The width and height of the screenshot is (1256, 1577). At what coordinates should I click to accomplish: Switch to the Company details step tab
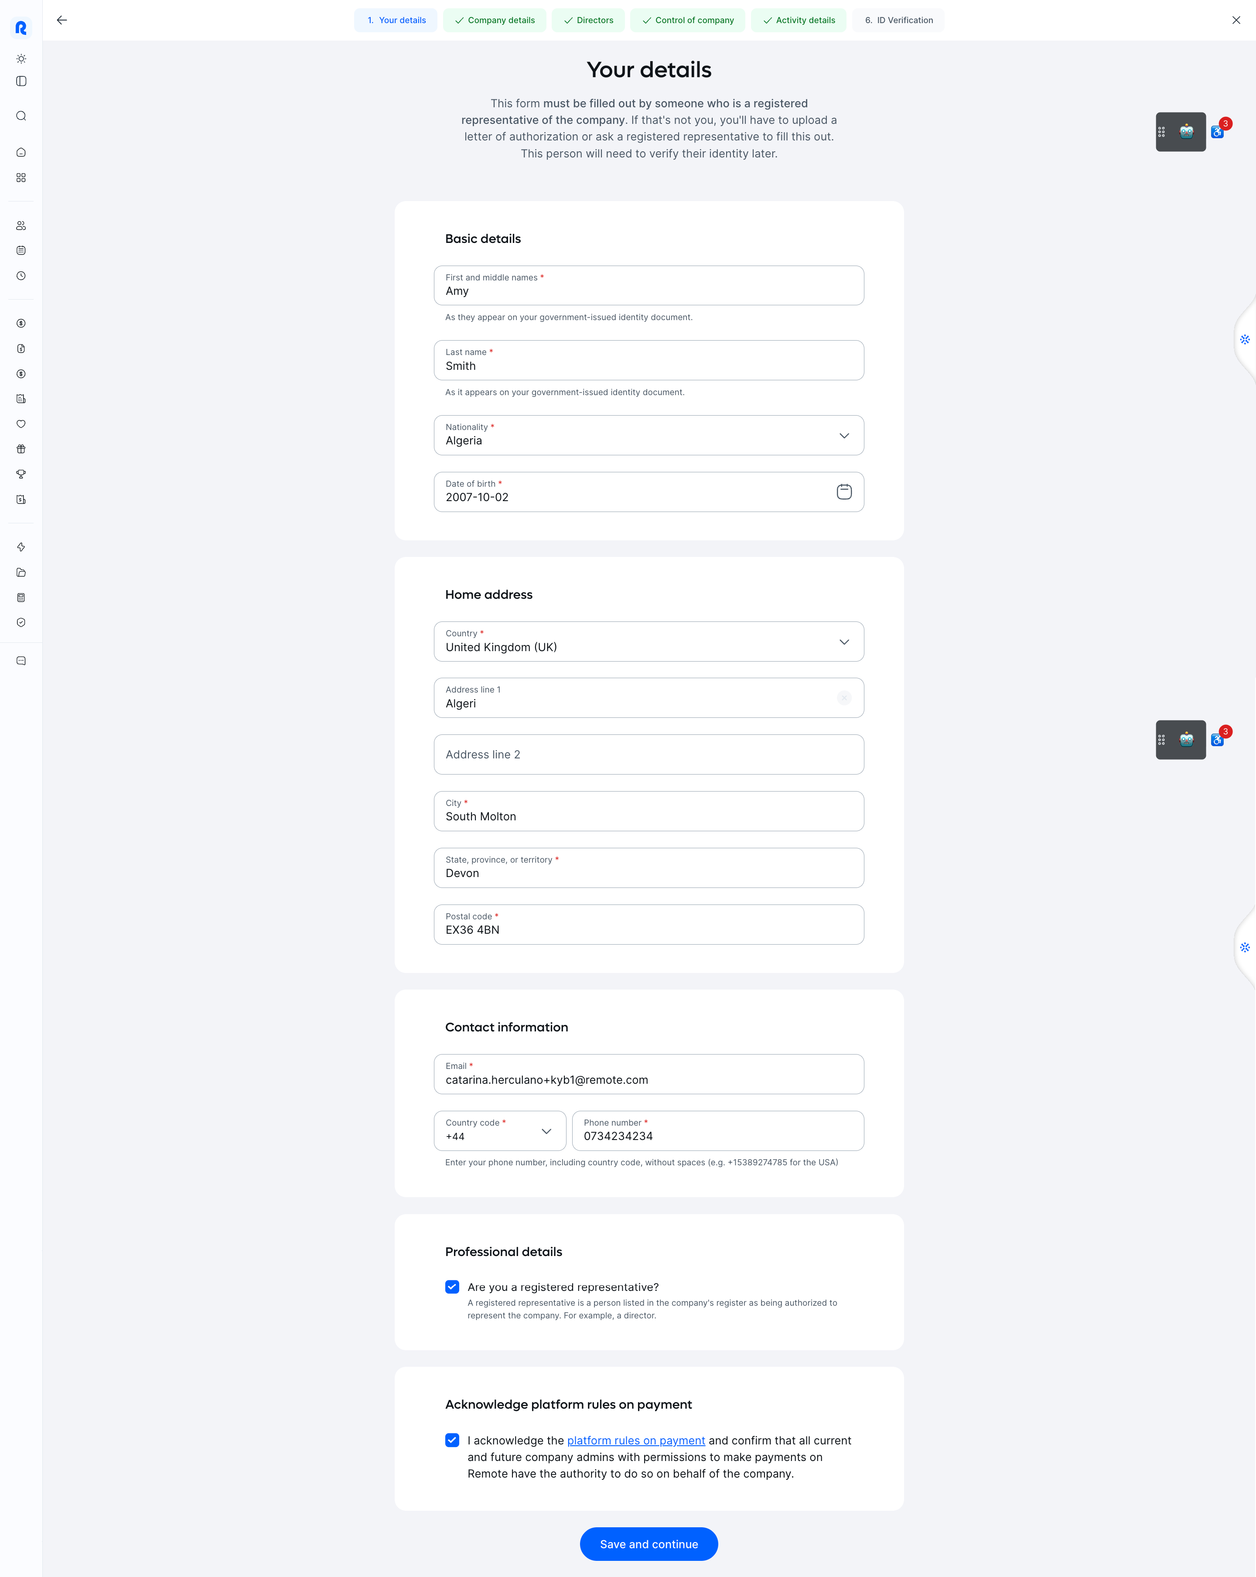[495, 20]
